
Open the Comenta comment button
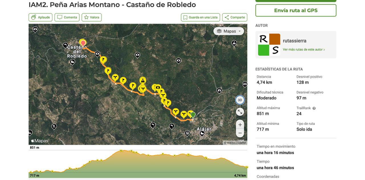coord(67,17)
